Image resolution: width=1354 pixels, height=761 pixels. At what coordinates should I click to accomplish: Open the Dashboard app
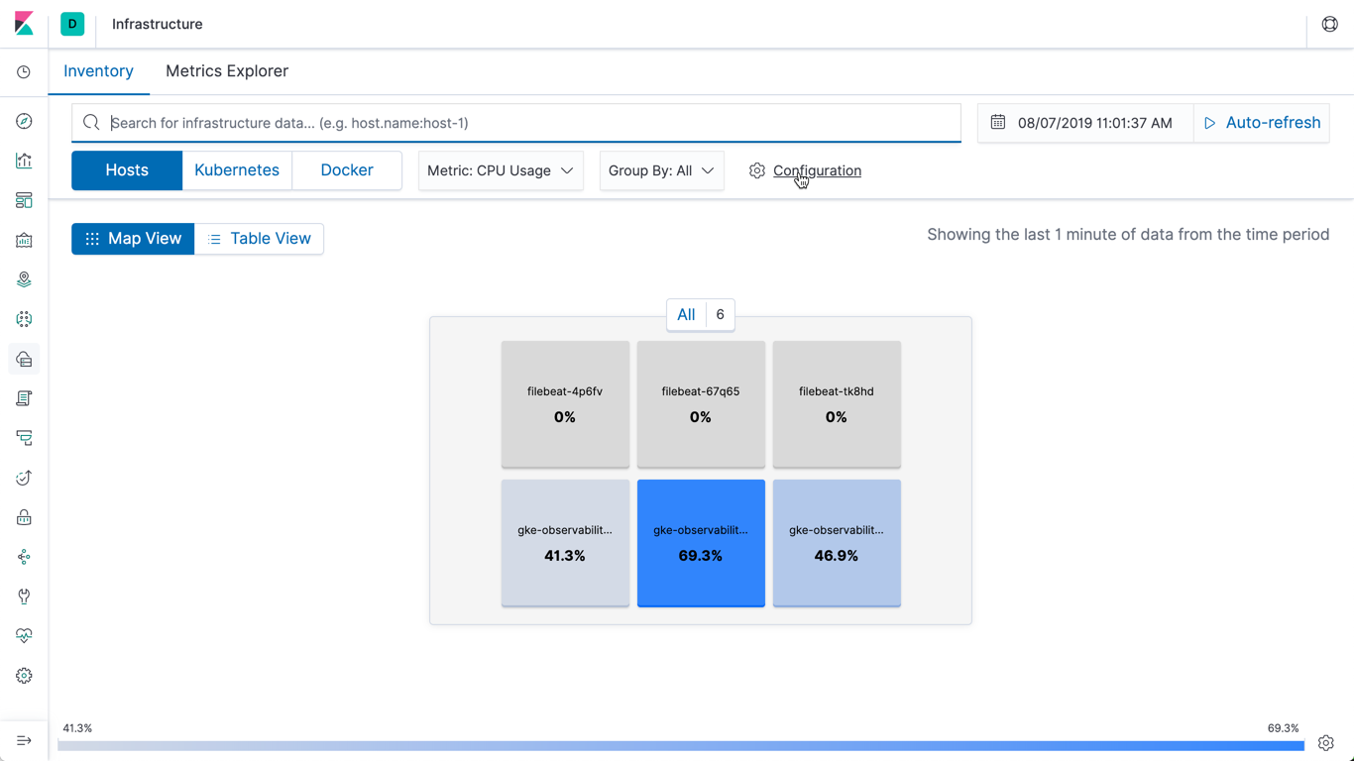(x=24, y=199)
